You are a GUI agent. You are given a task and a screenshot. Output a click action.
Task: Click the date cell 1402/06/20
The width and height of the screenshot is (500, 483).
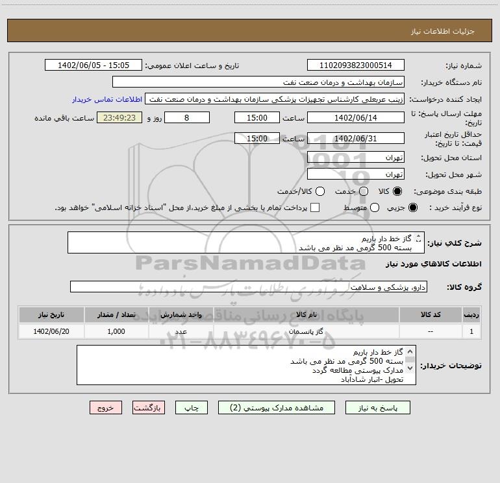51,331
